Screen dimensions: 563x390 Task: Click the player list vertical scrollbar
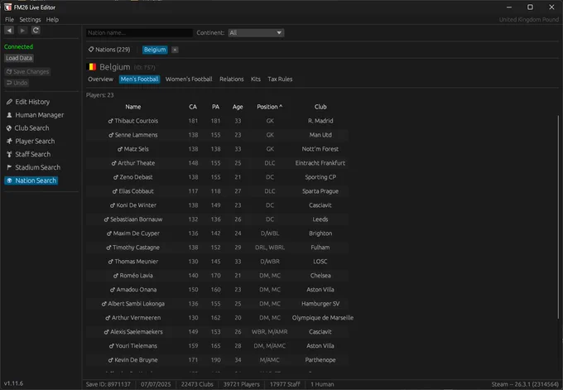558,217
